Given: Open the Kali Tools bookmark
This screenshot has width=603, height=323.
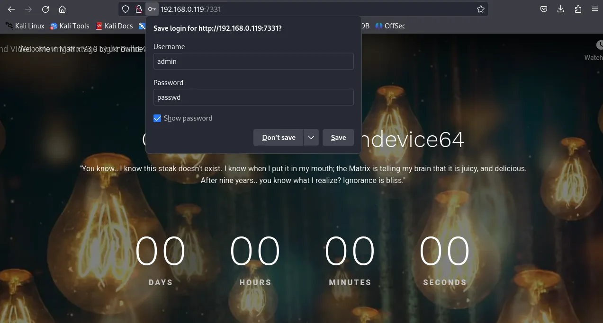Looking at the screenshot, I should click(x=70, y=26).
